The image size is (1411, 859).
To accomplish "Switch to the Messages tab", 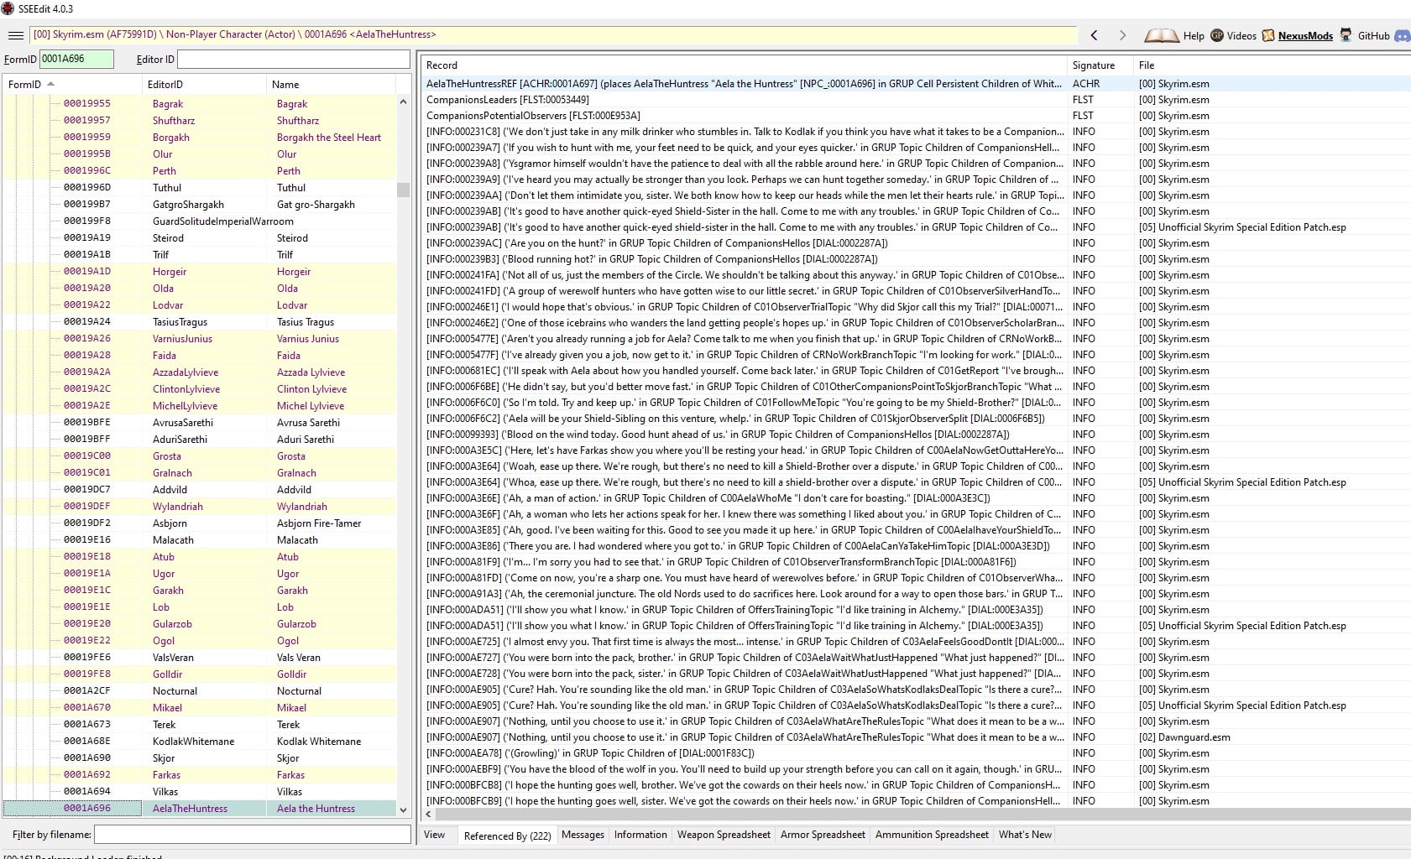I will [x=583, y=834].
